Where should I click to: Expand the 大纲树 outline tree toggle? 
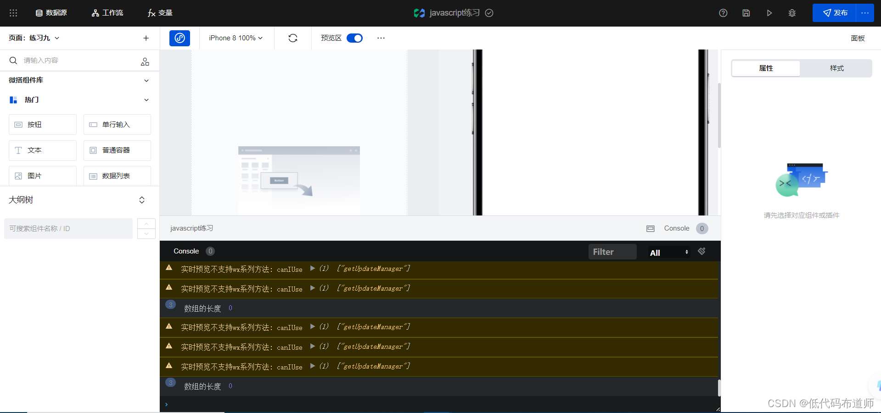point(142,200)
